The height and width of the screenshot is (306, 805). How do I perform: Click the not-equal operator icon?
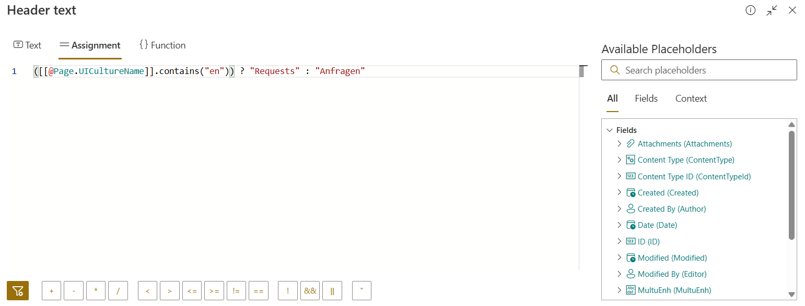[236, 290]
